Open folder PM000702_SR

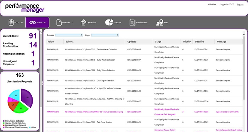click(53, 91)
